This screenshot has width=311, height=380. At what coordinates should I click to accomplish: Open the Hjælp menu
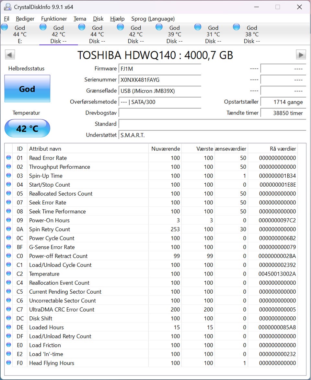[117, 19]
